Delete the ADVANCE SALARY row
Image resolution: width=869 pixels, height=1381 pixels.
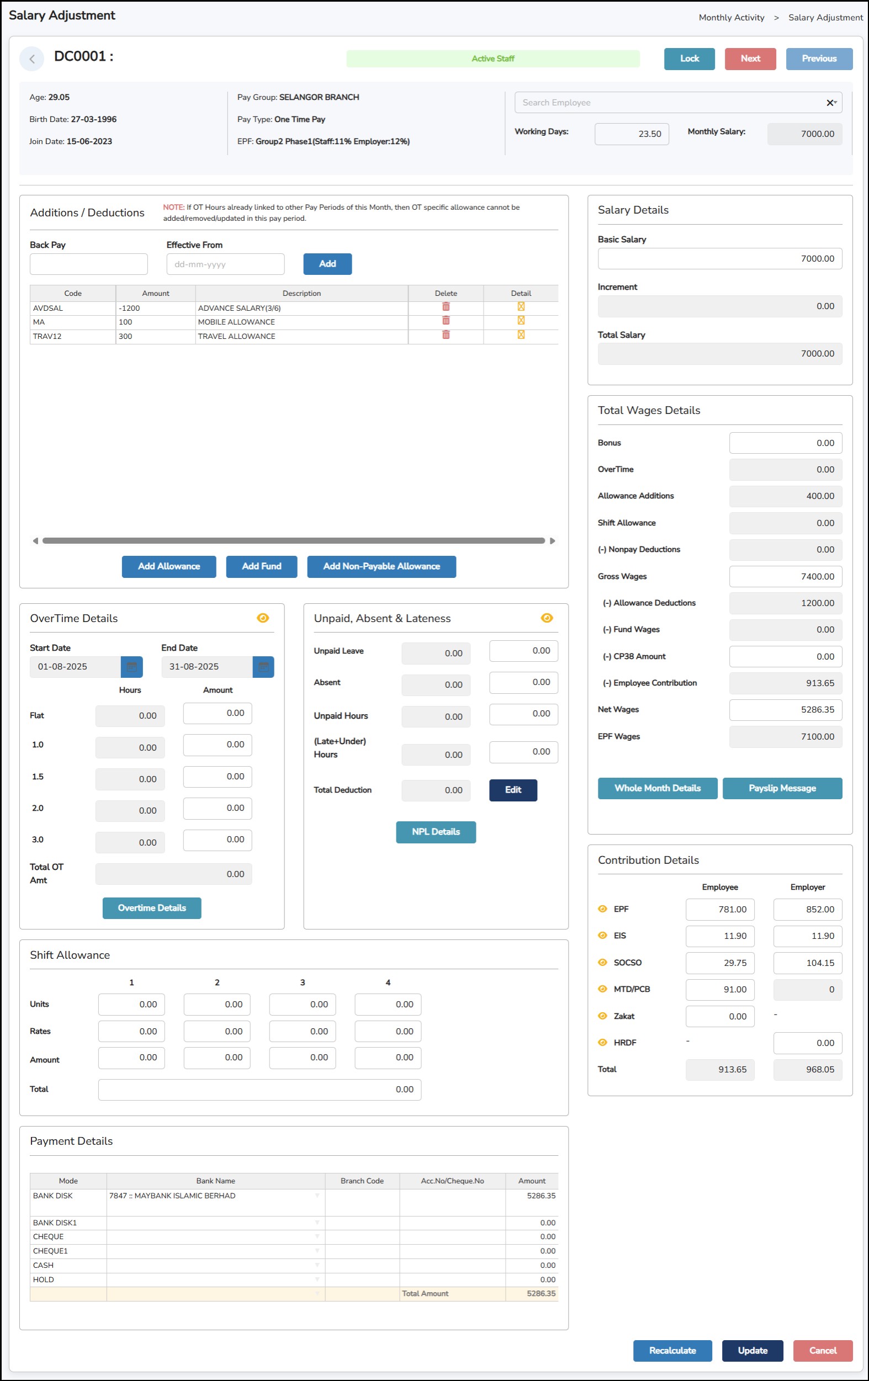(x=446, y=307)
